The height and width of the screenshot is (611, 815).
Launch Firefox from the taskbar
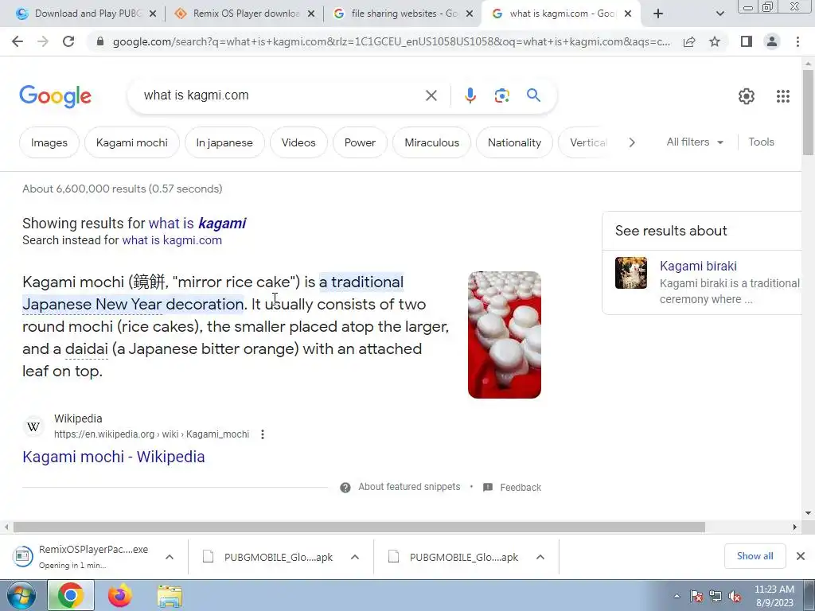pyautogui.click(x=120, y=595)
